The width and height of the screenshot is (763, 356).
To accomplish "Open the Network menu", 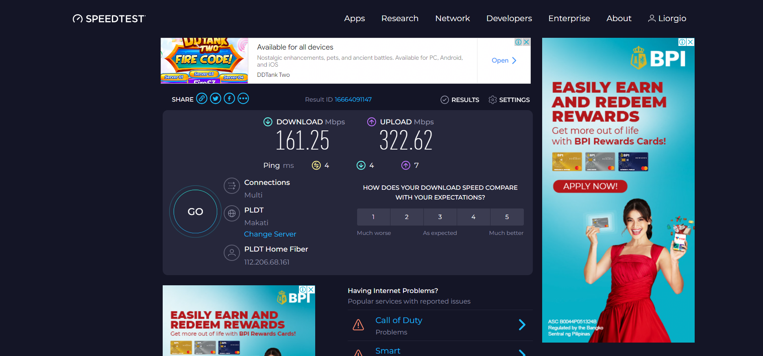I will click(x=453, y=18).
